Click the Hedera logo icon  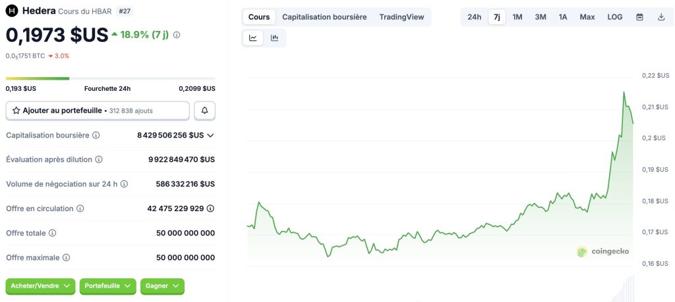coord(12,11)
